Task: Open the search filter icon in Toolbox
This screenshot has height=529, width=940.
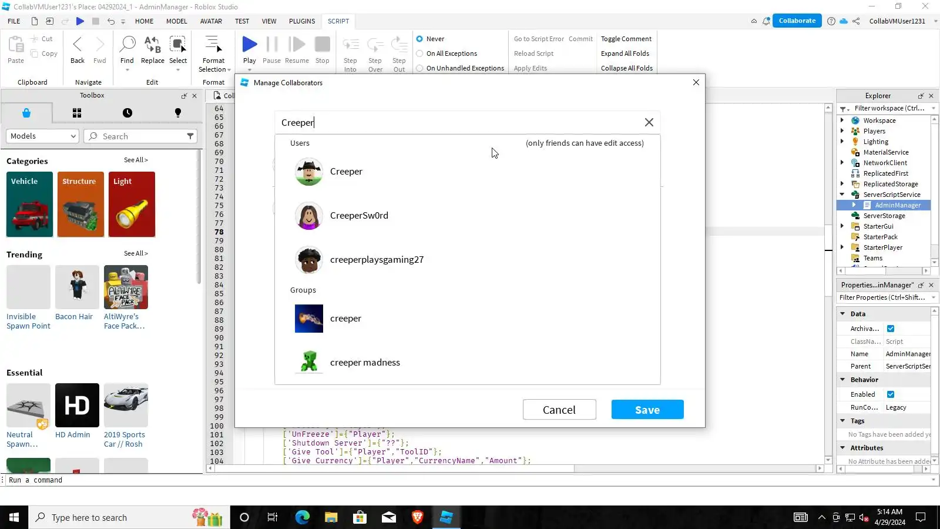Action: pos(190,136)
